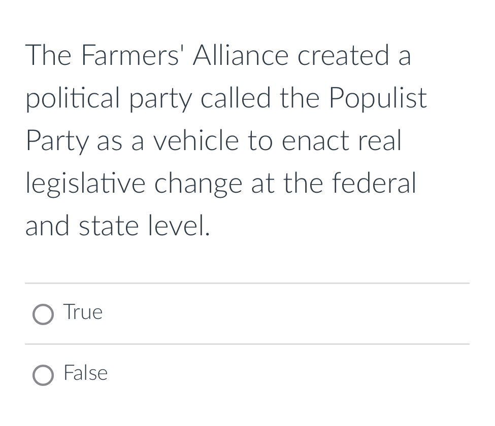The image size is (495, 426).
Task: Click the word change in the question
Action: [x=198, y=184]
